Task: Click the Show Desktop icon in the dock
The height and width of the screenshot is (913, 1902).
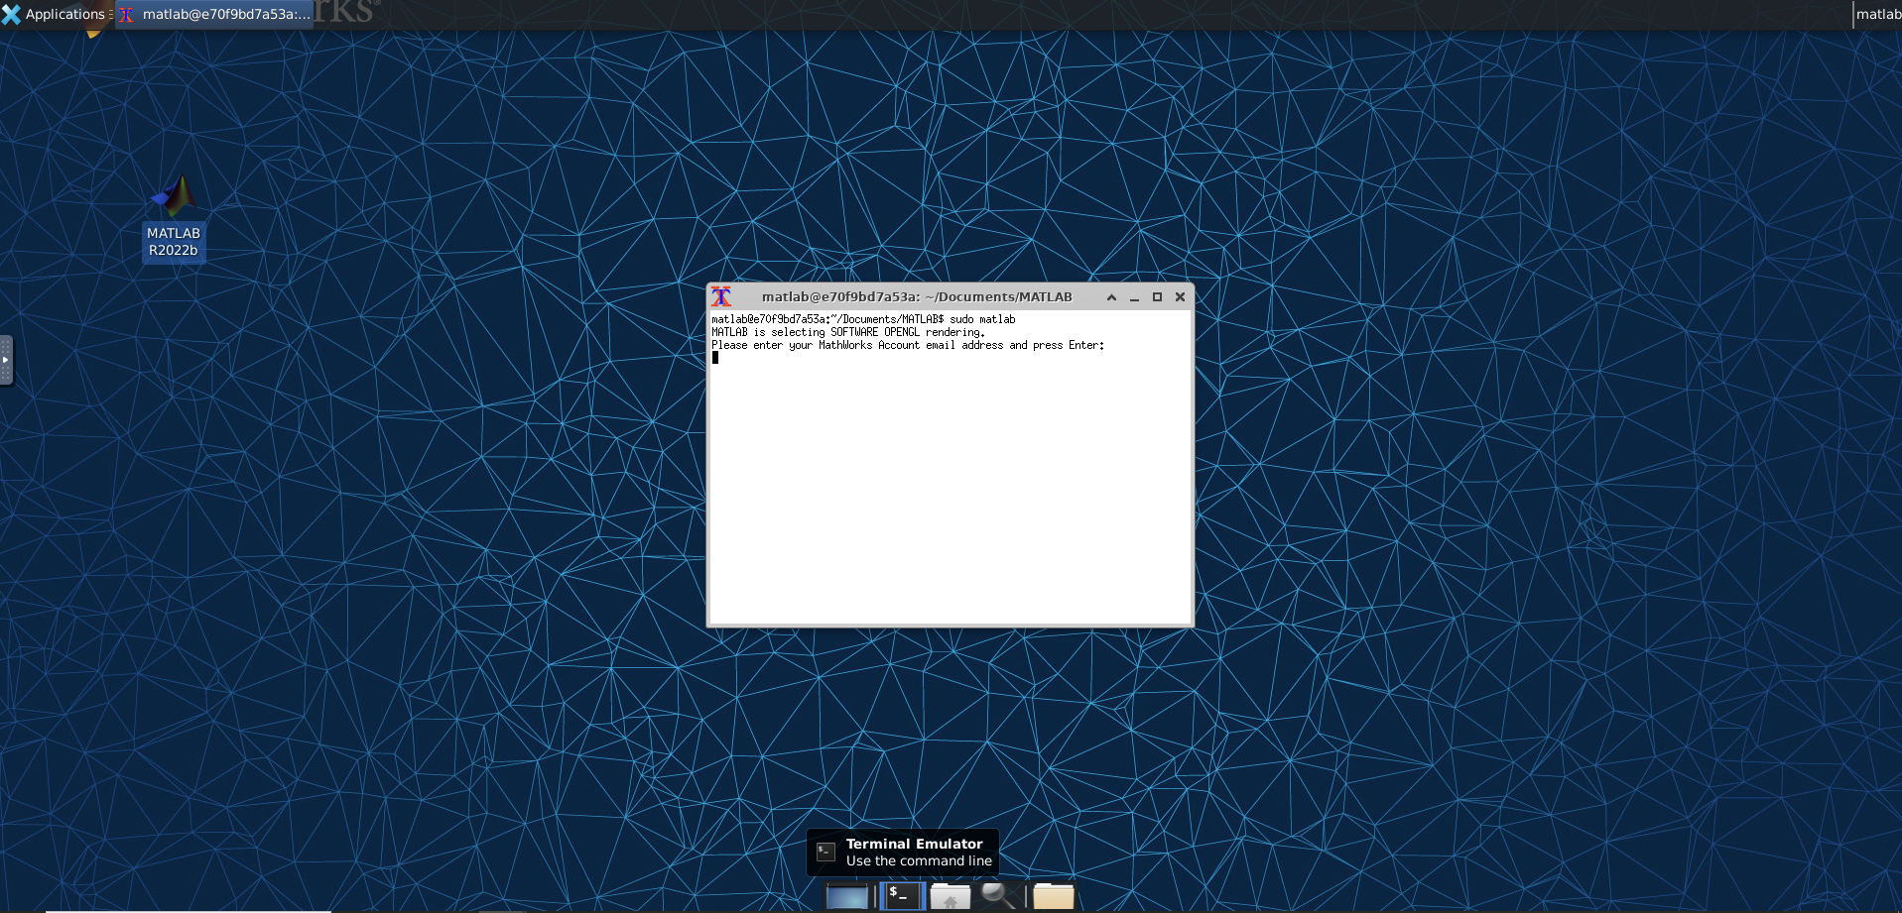Action: click(846, 896)
